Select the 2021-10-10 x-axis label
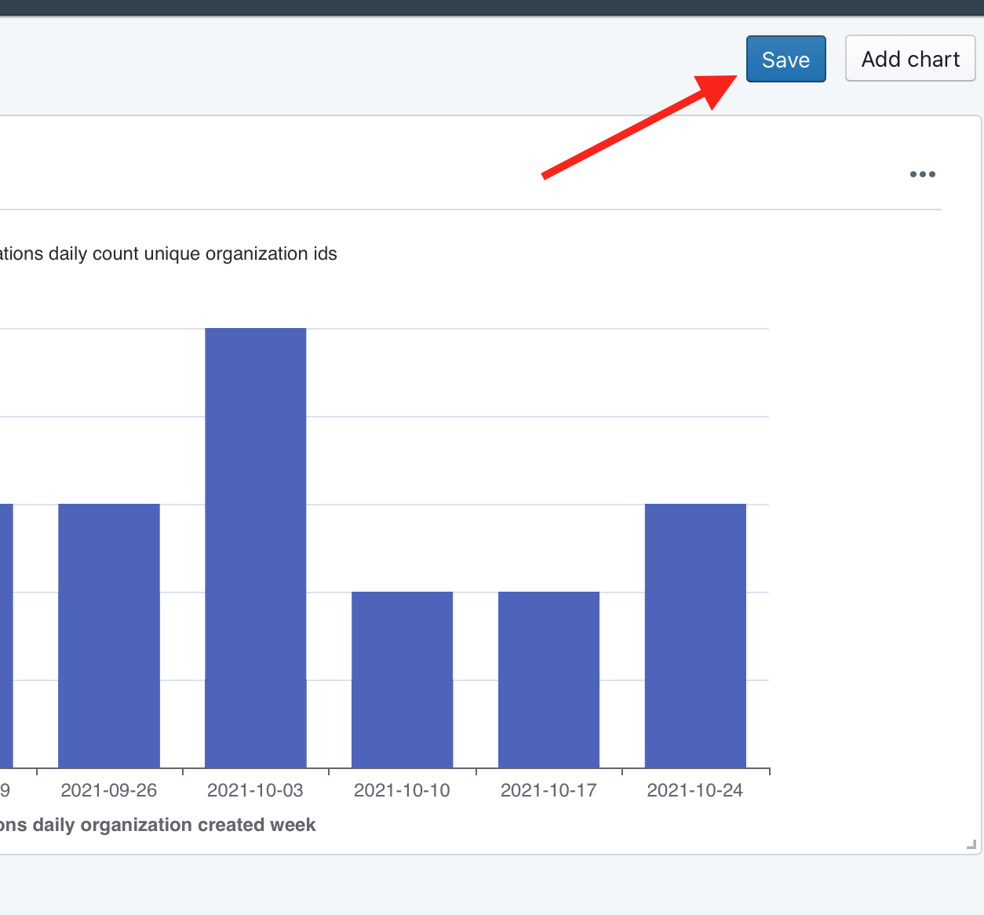The height and width of the screenshot is (915, 984). pos(402,790)
